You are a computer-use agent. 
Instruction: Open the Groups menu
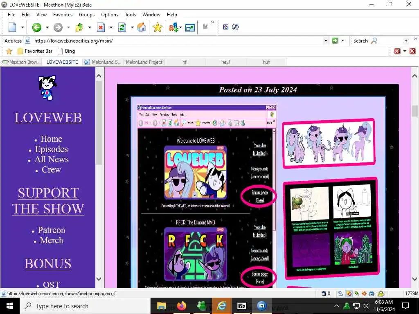coord(87,15)
